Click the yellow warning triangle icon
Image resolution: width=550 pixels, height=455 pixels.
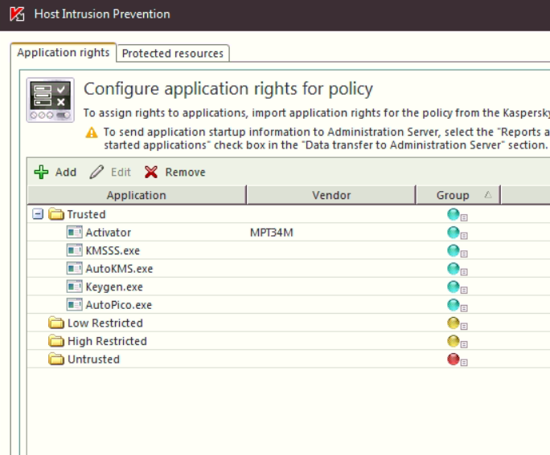(x=92, y=132)
